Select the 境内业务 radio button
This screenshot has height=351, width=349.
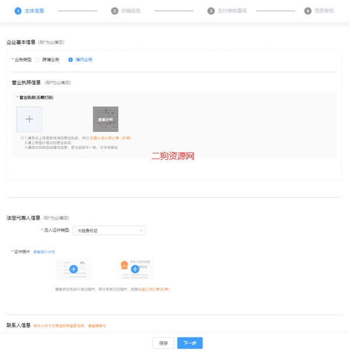[70, 59]
